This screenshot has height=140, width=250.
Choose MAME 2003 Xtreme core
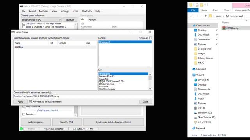pos(111,81)
